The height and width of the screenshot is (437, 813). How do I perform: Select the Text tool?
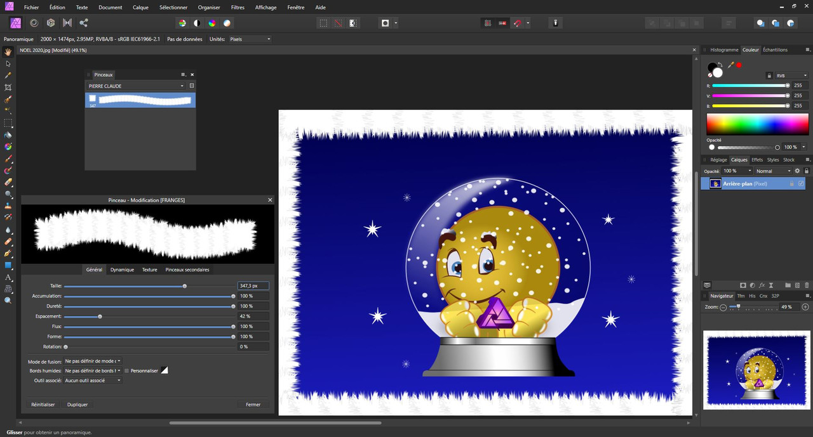click(8, 277)
